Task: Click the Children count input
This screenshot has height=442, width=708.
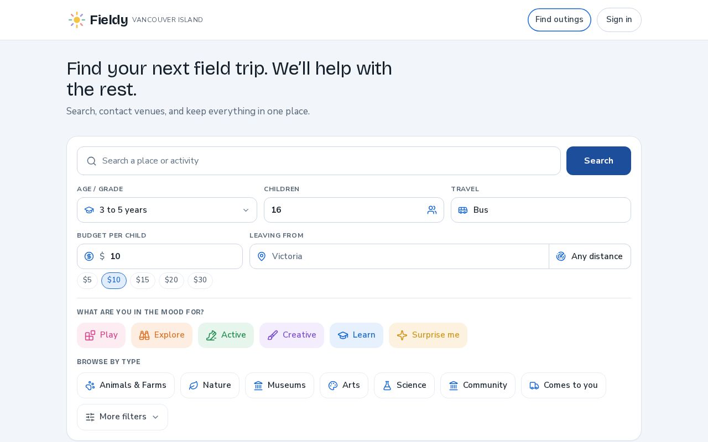Action: point(354,210)
